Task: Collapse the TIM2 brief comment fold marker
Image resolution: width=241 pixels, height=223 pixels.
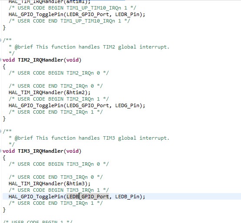Action: [x=0, y=40]
